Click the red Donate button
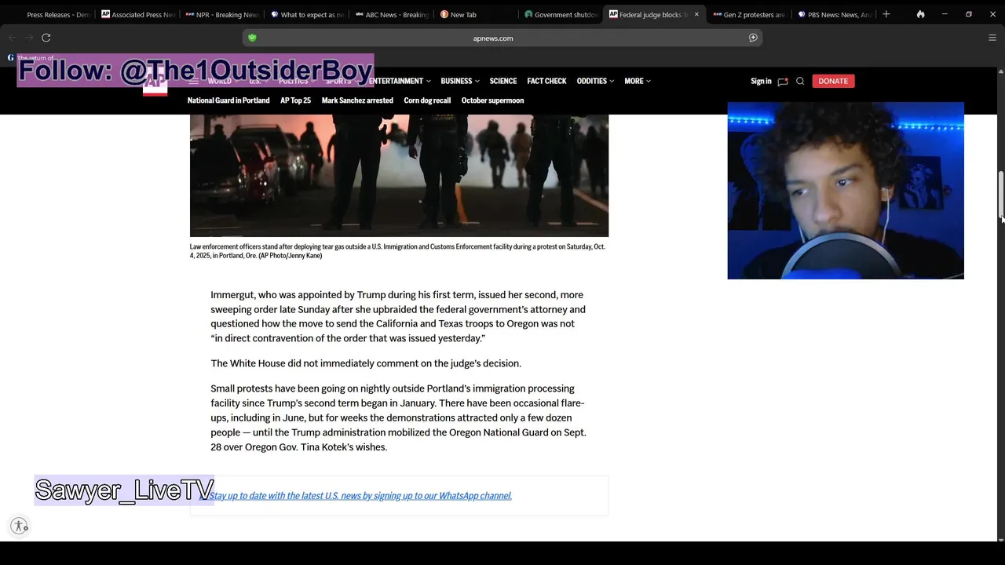Screen dimensions: 1005x565 [x=833, y=81]
